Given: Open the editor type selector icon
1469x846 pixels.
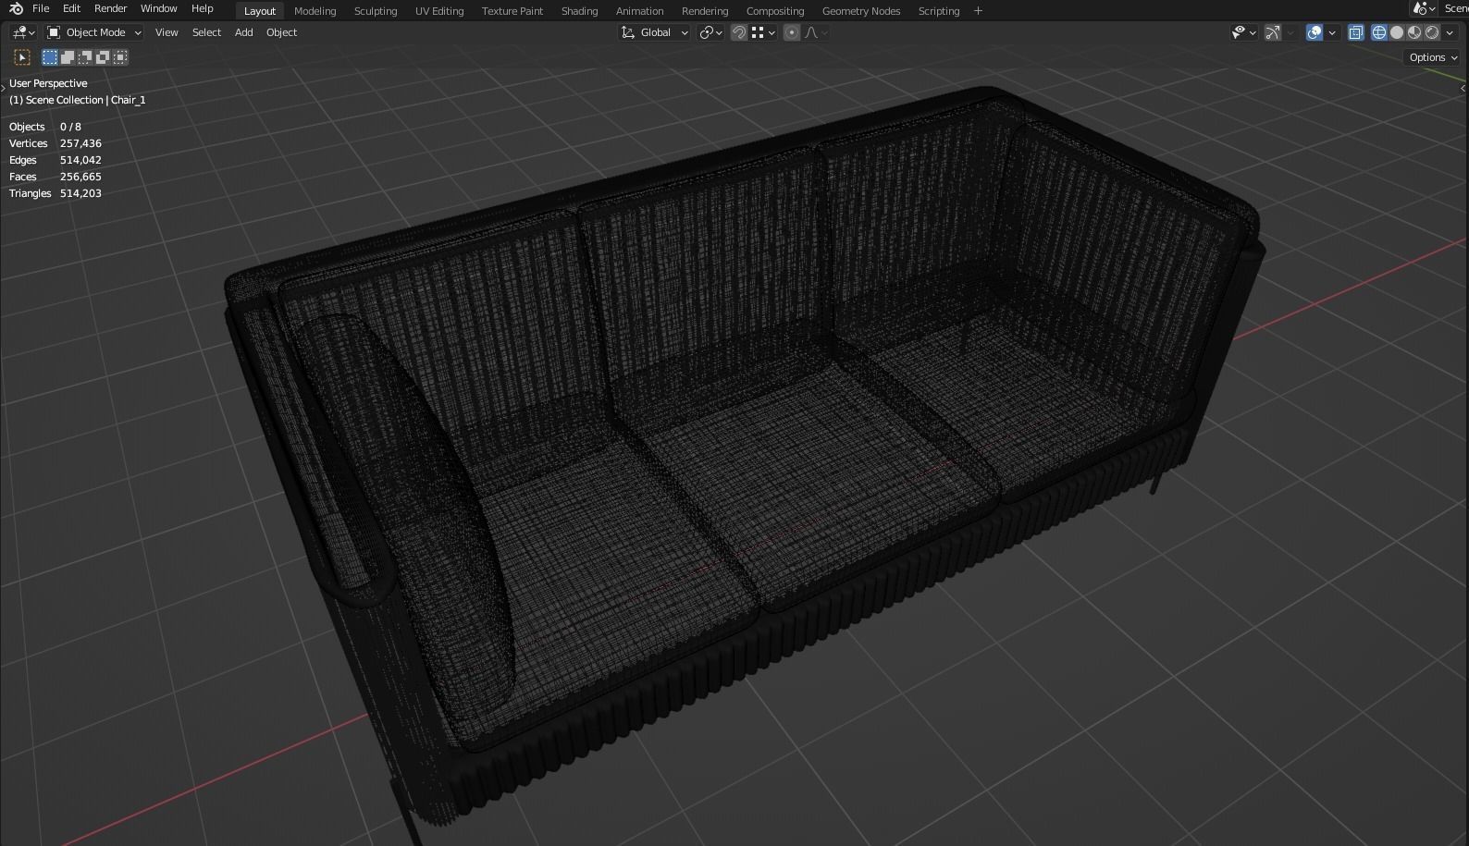Looking at the screenshot, I should tap(24, 32).
